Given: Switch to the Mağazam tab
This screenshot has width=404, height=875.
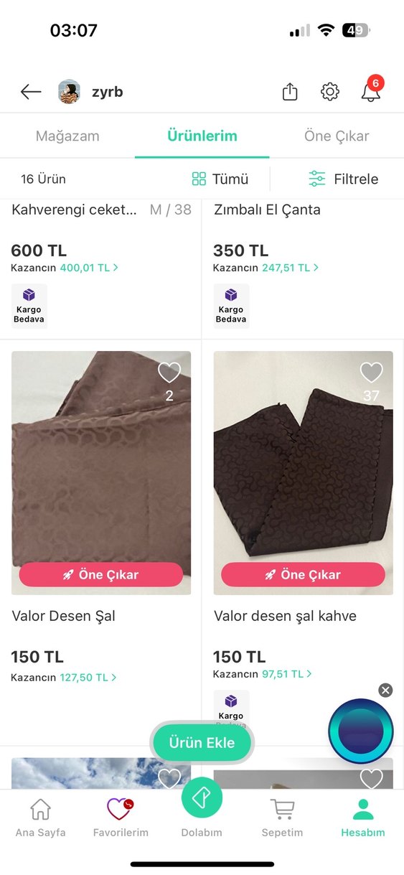Looking at the screenshot, I should pyautogui.click(x=67, y=136).
